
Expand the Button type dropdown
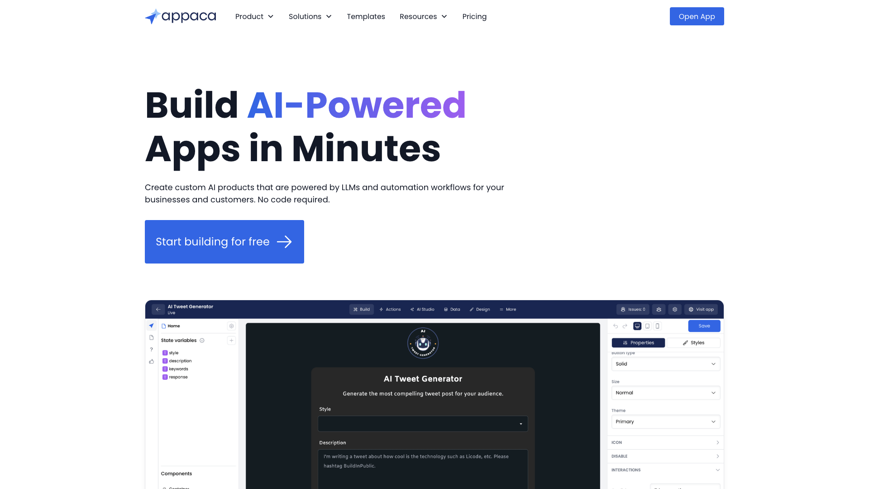[x=665, y=363]
